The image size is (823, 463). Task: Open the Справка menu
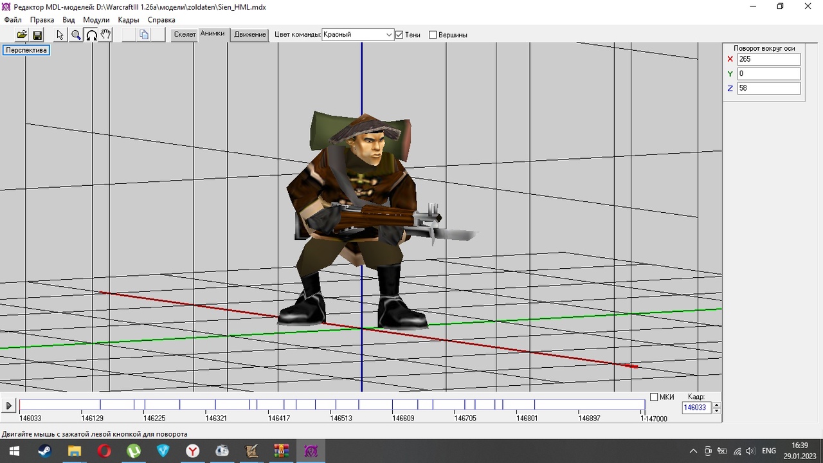161,20
